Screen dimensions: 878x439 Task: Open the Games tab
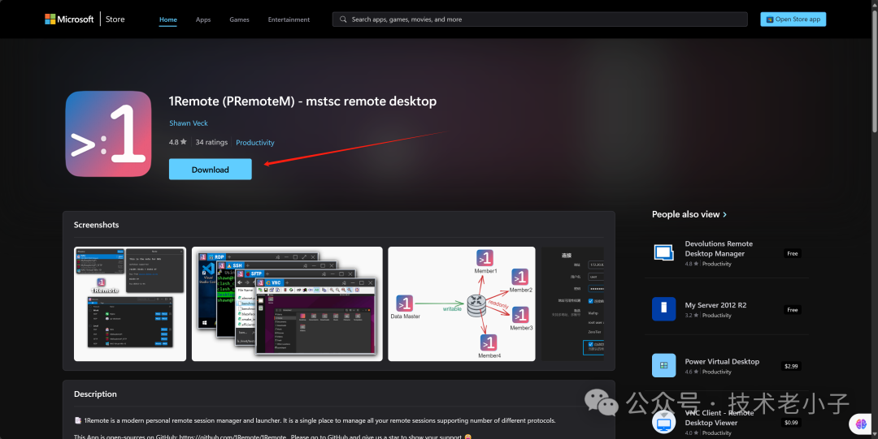click(x=239, y=19)
